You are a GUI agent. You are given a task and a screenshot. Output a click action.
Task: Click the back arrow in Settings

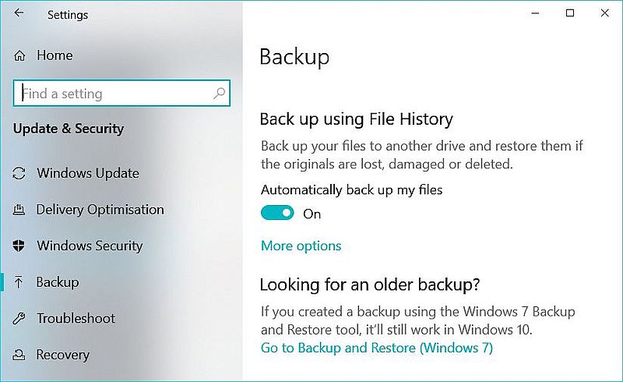point(19,14)
